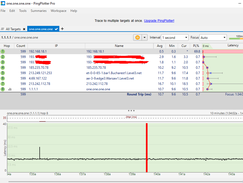Click the 69.8 packet loss value
This screenshot has height=183, width=243.
click(197, 51)
